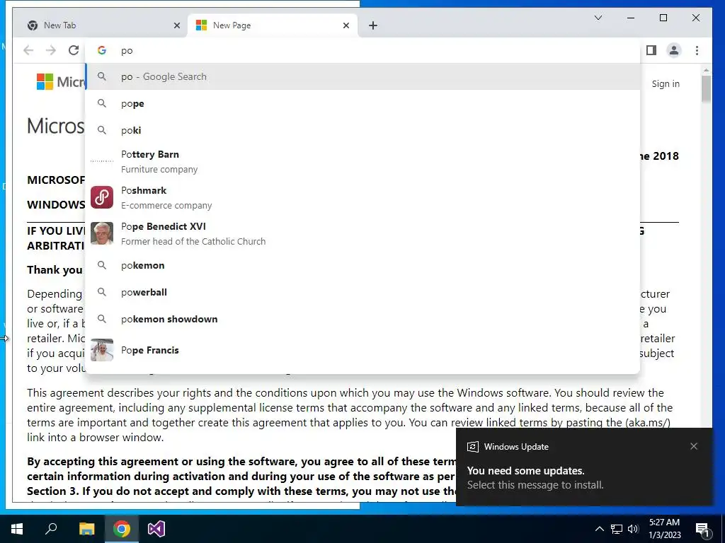This screenshot has width=725, height=543.
Task: Select 'po - Google Search' suggestion
Action: coord(363,76)
